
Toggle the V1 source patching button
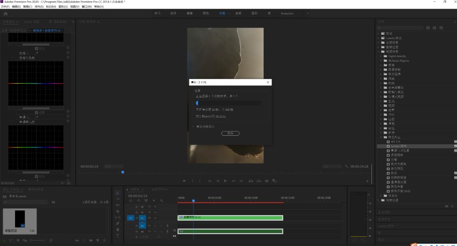click(131, 218)
